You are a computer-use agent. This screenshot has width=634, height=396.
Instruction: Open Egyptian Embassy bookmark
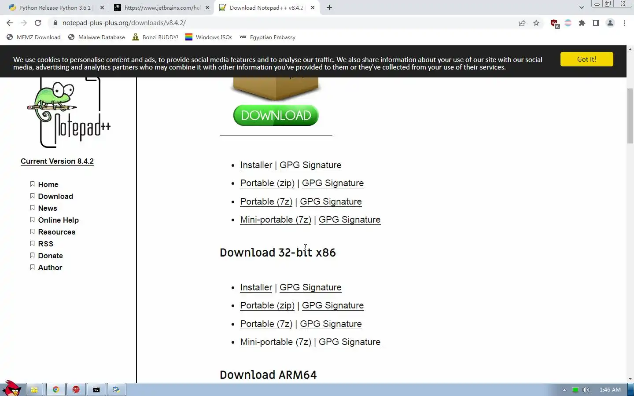[268, 37]
